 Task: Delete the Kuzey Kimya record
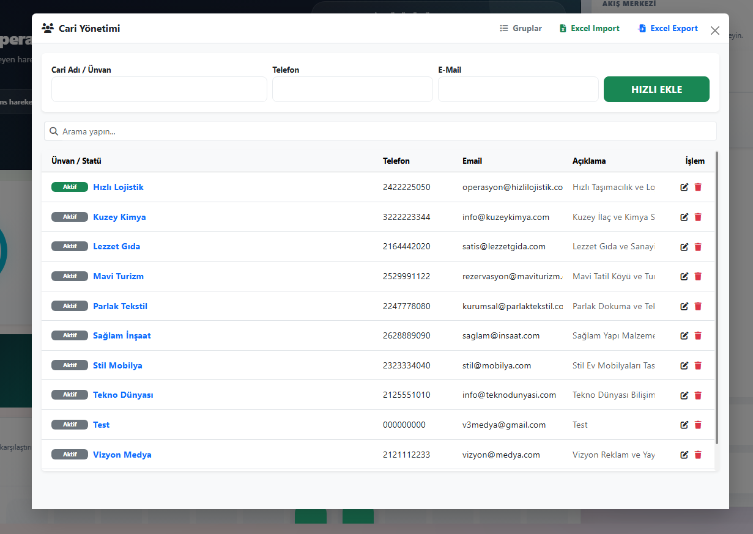(x=698, y=217)
